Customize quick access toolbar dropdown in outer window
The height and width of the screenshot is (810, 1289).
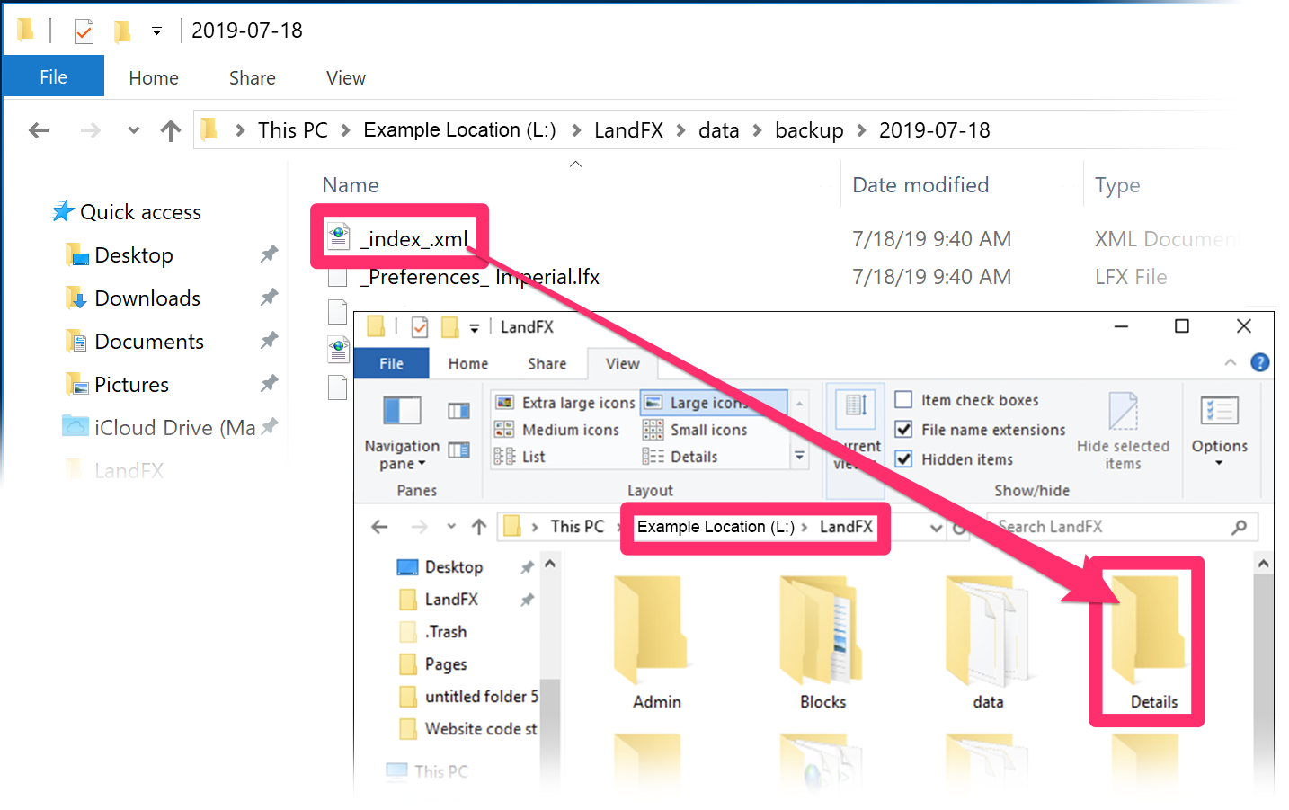point(156,31)
